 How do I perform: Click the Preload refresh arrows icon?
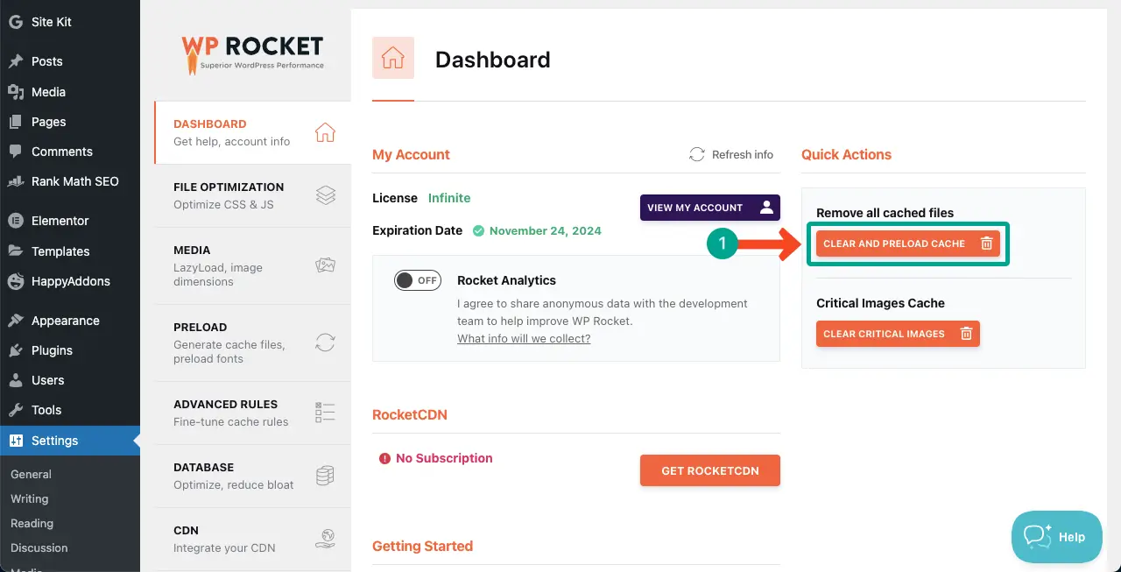point(325,342)
